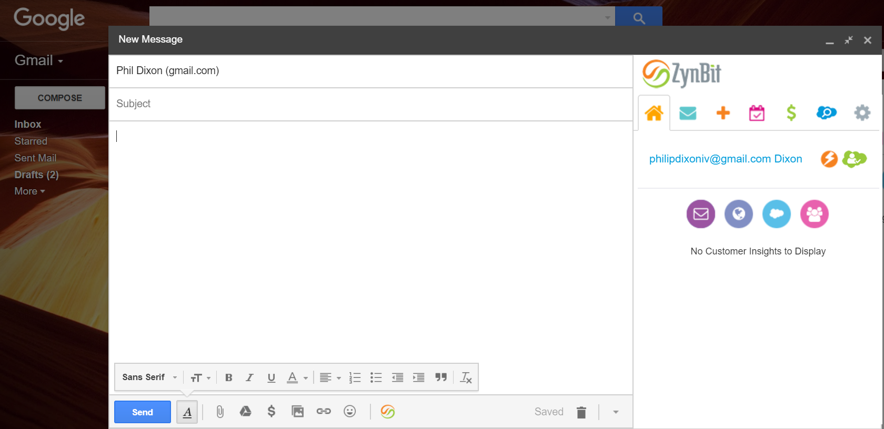Open Drafts (2) folder
Image resolution: width=884 pixels, height=429 pixels.
click(x=36, y=175)
